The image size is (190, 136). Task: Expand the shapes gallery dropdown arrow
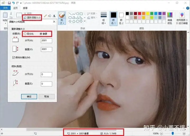pyautogui.click(x=85, y=22)
